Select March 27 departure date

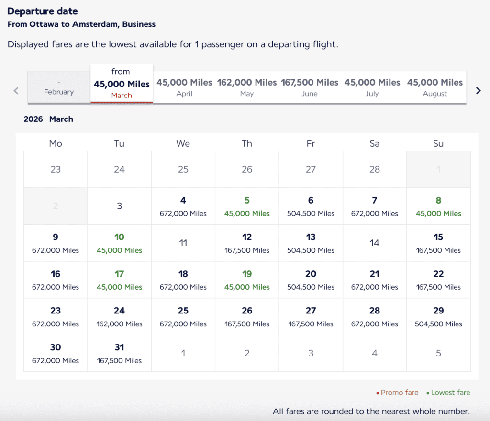click(311, 317)
